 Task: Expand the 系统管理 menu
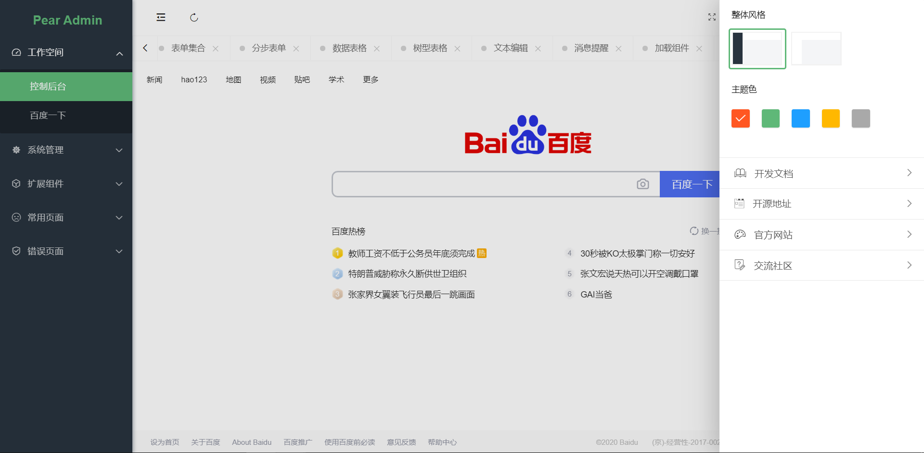(x=119, y=150)
